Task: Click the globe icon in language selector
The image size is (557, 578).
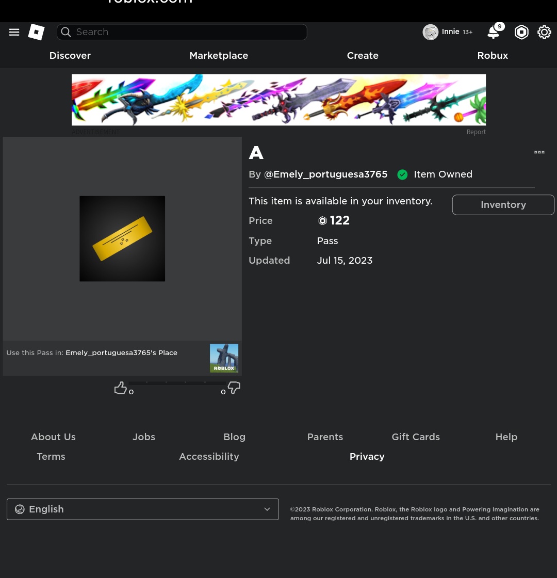Action: tap(20, 509)
